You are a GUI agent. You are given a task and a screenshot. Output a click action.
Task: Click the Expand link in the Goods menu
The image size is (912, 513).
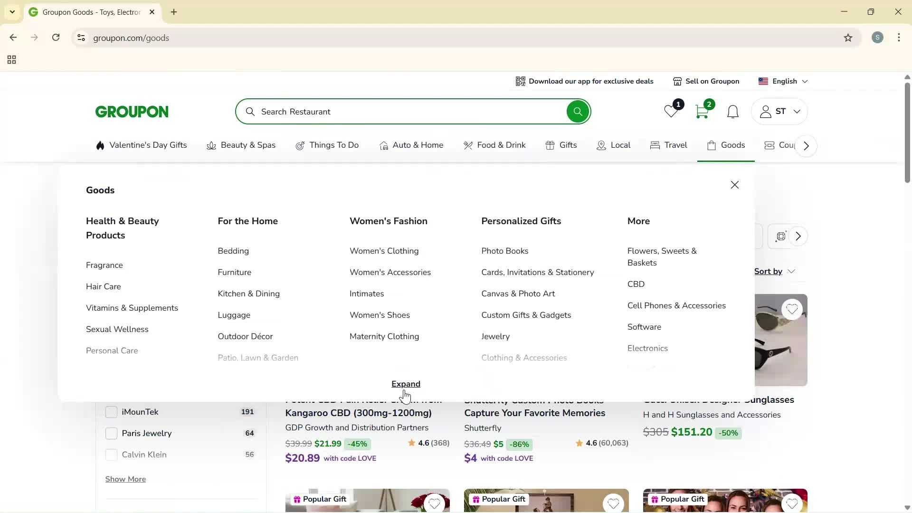click(x=405, y=384)
